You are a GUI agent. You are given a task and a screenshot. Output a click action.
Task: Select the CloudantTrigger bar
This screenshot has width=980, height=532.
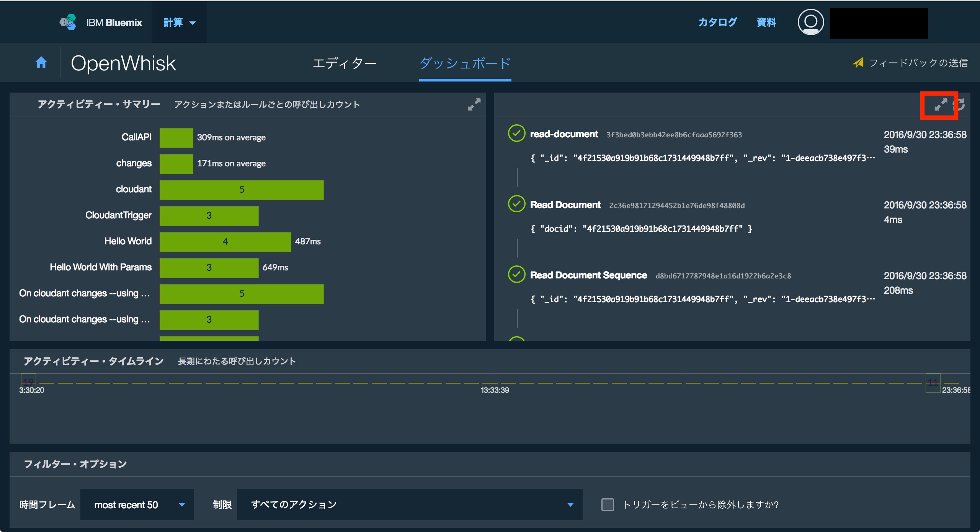click(209, 216)
